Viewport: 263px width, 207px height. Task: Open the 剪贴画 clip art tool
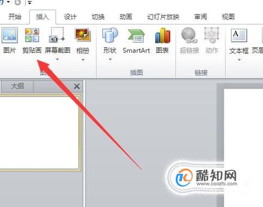coord(32,35)
